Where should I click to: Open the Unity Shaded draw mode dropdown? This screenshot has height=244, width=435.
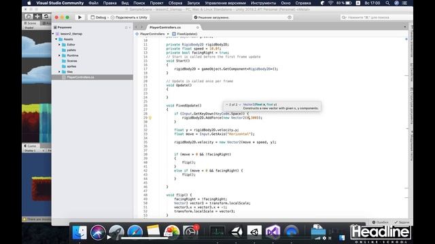(x=29, y=28)
